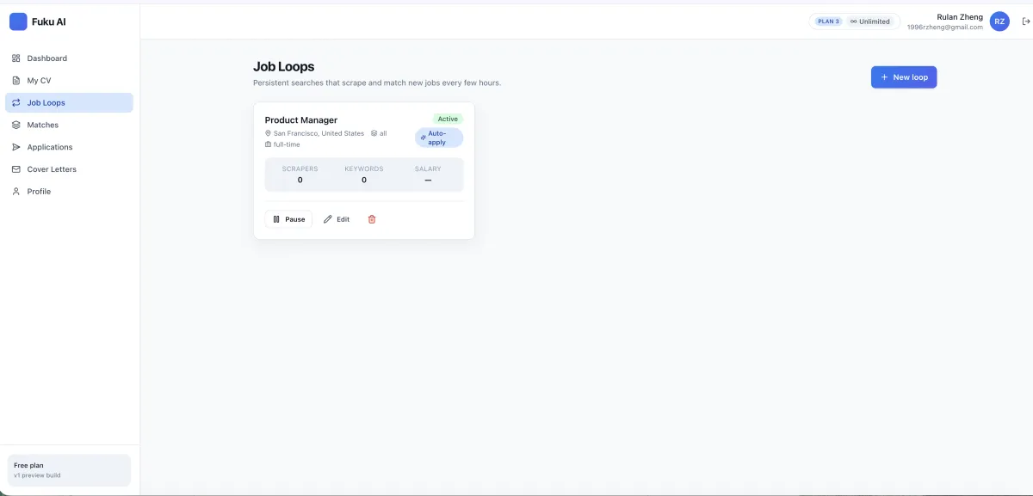Delete the Product Manager loop with trash icon
The width and height of the screenshot is (1033, 496).
click(x=372, y=219)
